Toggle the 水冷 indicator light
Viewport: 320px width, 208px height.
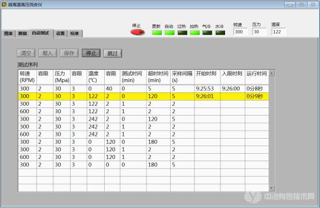220,32
